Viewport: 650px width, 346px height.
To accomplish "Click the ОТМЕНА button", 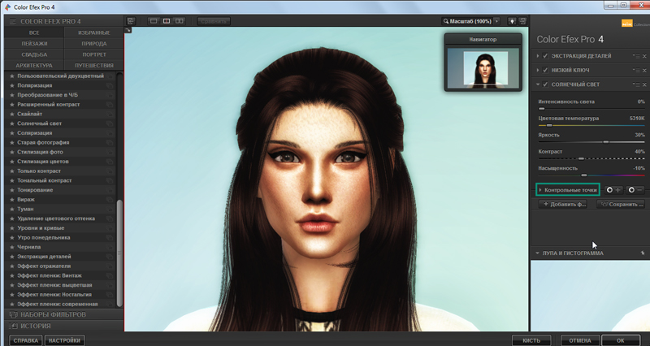I will 580,340.
